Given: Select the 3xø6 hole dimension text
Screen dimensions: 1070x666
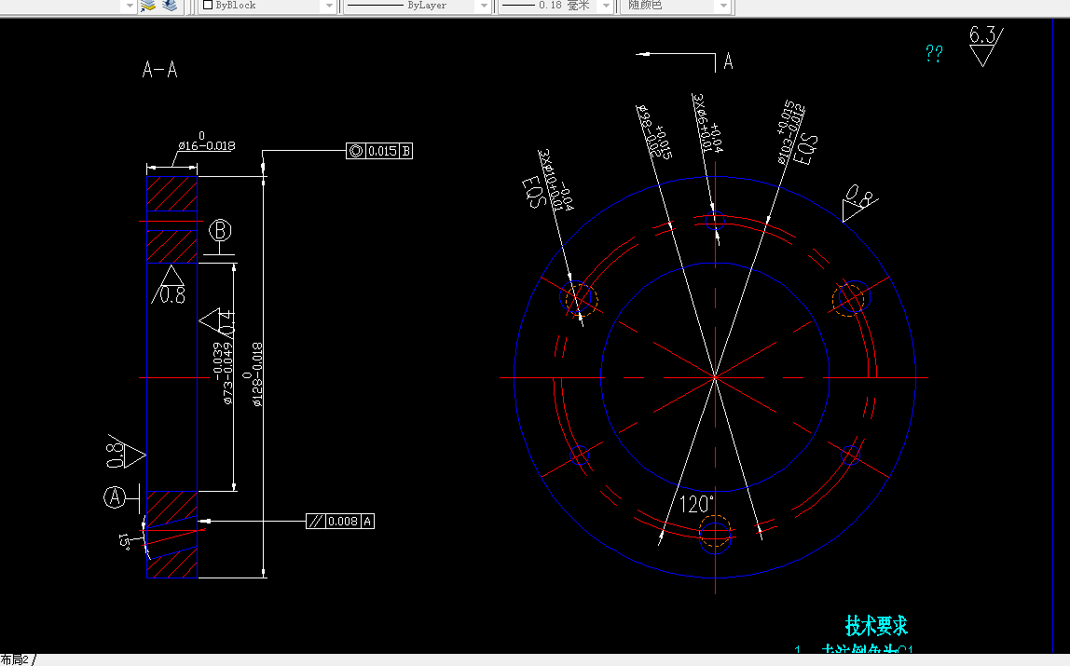Looking at the screenshot, I should [x=707, y=123].
